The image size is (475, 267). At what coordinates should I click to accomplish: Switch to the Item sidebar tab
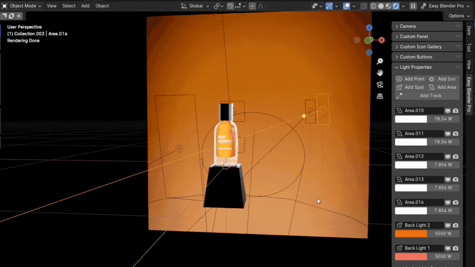click(469, 30)
